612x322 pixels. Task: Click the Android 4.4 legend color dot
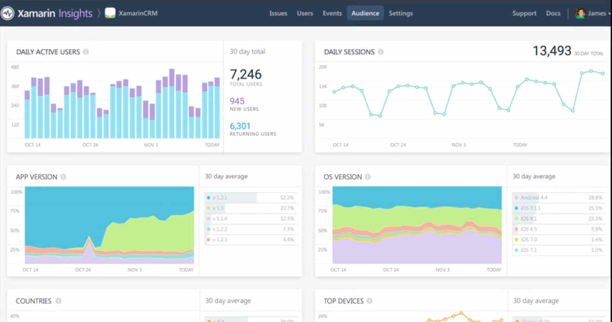coord(516,198)
